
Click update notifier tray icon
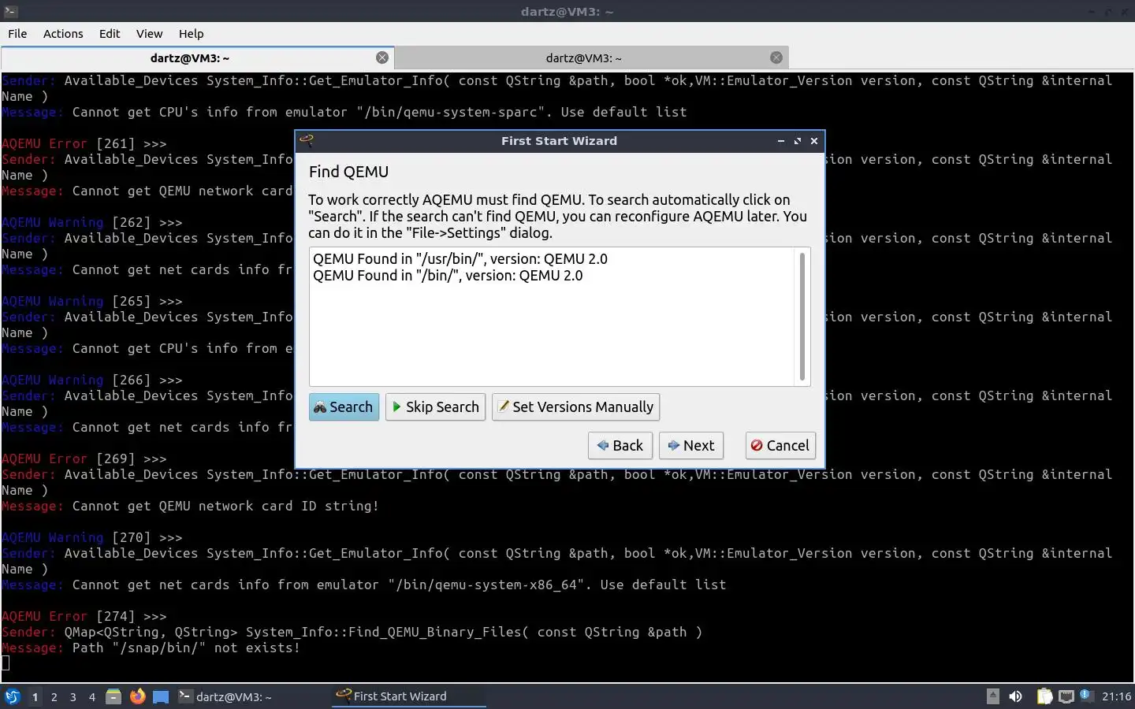[1086, 695]
